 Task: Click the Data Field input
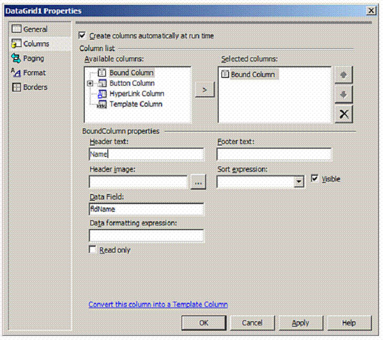(147, 209)
